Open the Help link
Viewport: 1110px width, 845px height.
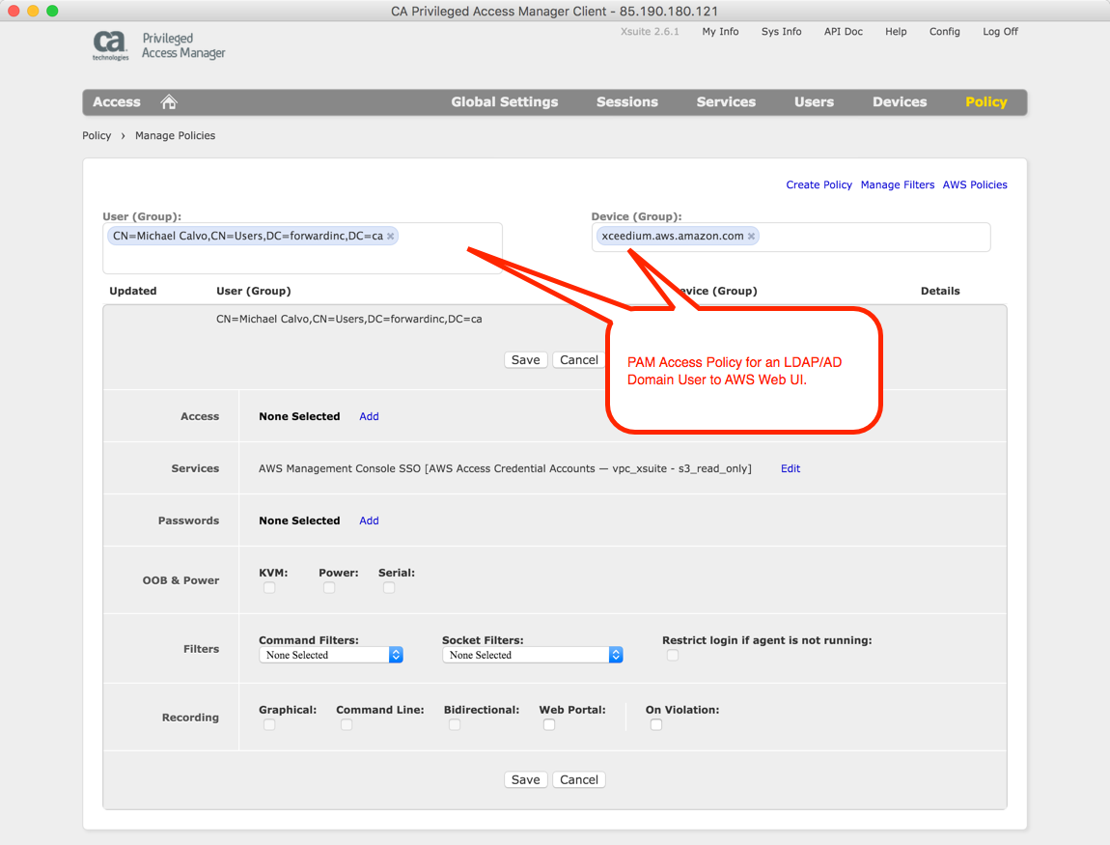coord(896,32)
